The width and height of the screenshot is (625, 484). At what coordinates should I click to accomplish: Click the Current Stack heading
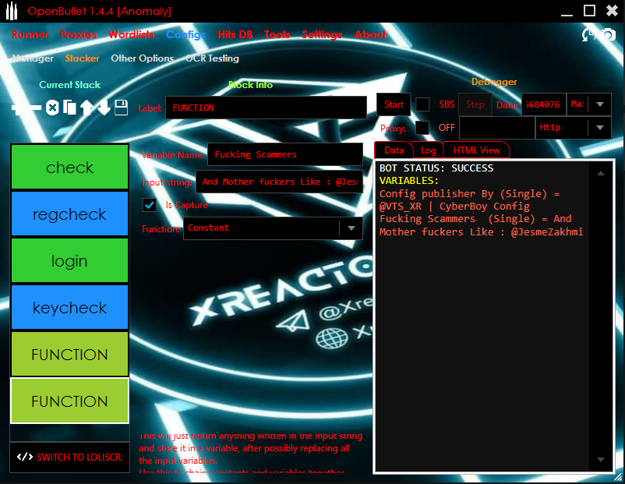70,84
